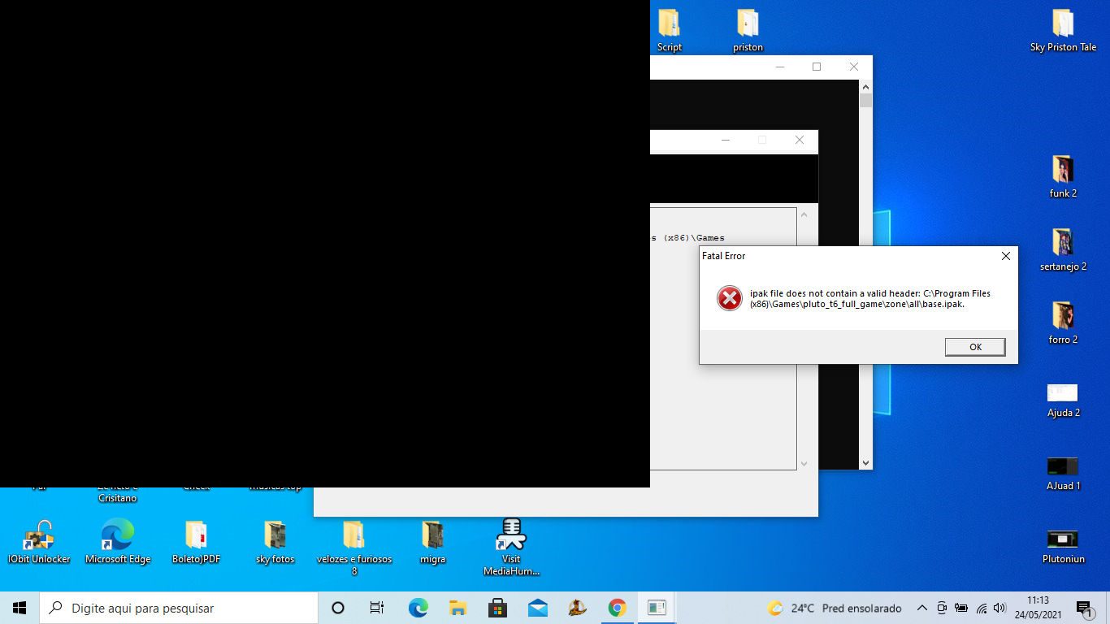Image resolution: width=1110 pixels, height=624 pixels.
Task: Click down arrow of back console scrollbar
Action: [x=865, y=463]
